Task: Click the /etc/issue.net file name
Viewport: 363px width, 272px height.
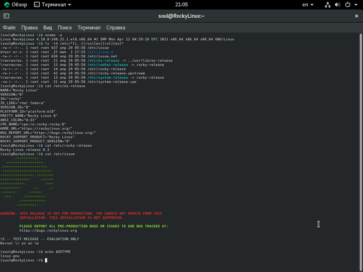Action: coord(102,56)
